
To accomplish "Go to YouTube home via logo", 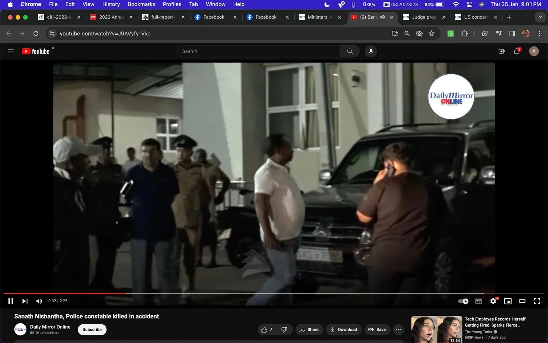I will pos(36,51).
